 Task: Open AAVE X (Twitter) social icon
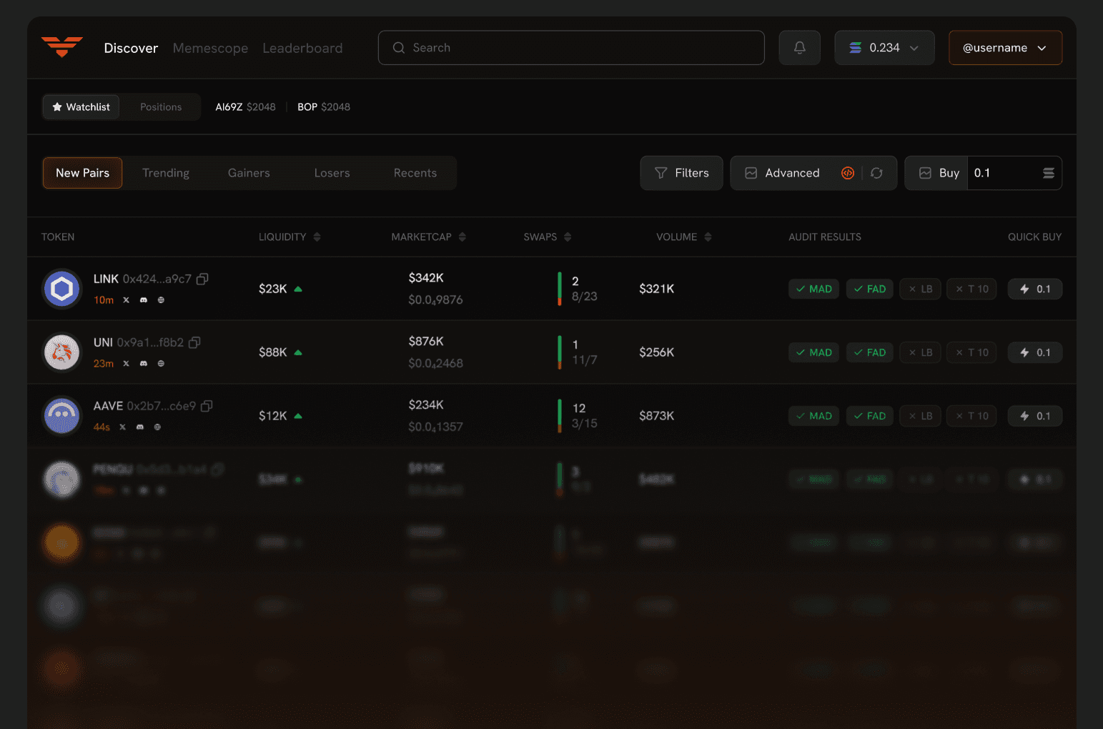tap(123, 427)
